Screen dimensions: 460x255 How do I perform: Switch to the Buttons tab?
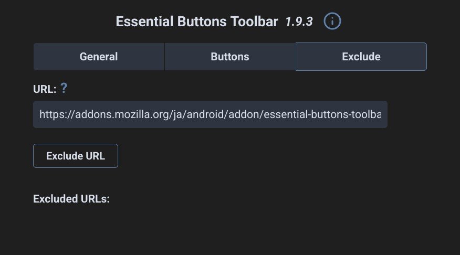tap(230, 57)
